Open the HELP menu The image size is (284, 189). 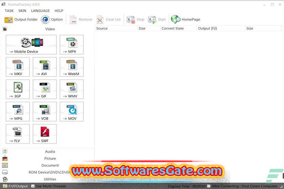click(x=59, y=11)
